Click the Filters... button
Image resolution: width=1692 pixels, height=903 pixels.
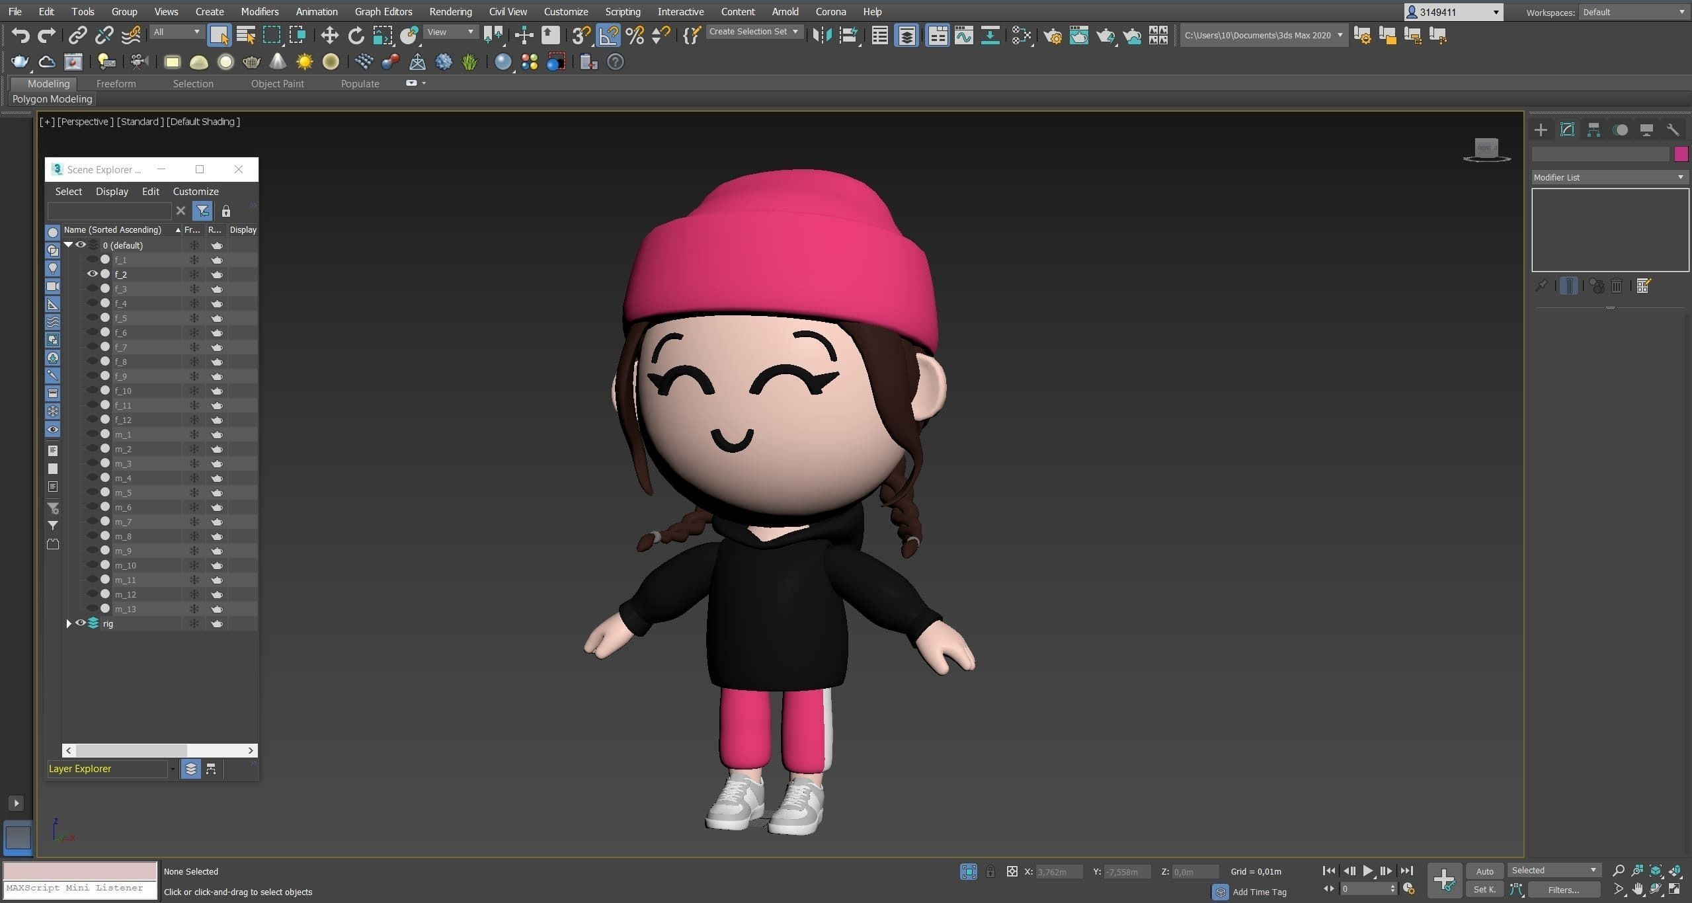point(1563,890)
